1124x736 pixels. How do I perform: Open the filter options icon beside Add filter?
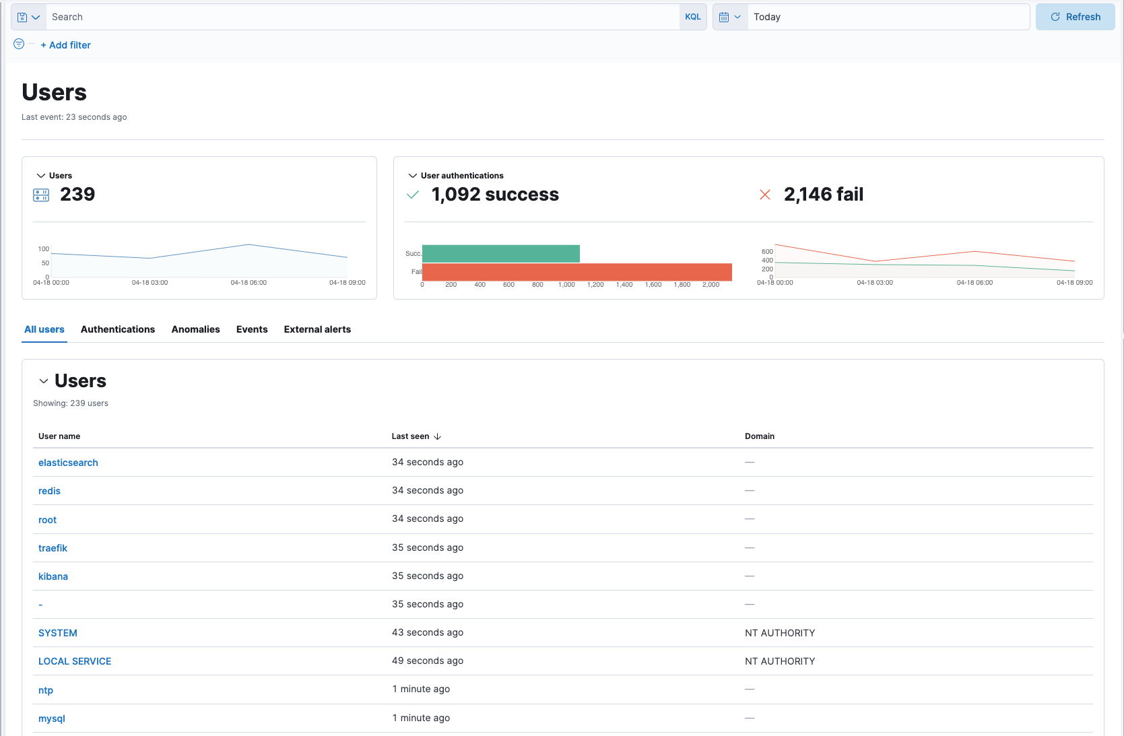[x=19, y=44]
